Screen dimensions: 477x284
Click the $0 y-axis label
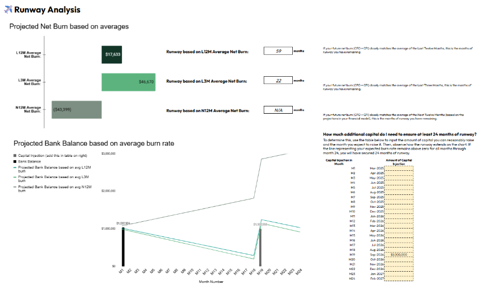(114, 266)
